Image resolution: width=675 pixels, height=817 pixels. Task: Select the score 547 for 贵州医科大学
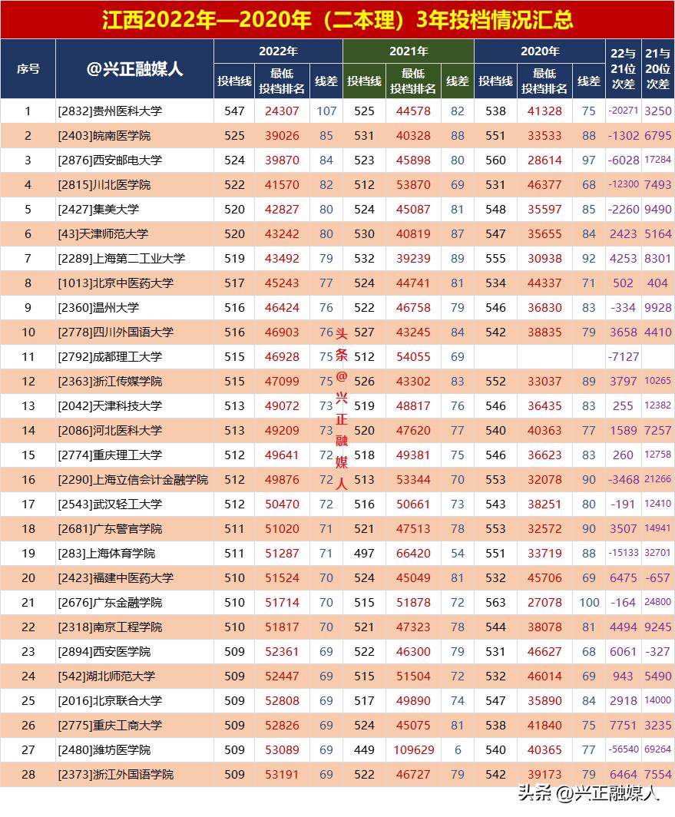point(235,111)
